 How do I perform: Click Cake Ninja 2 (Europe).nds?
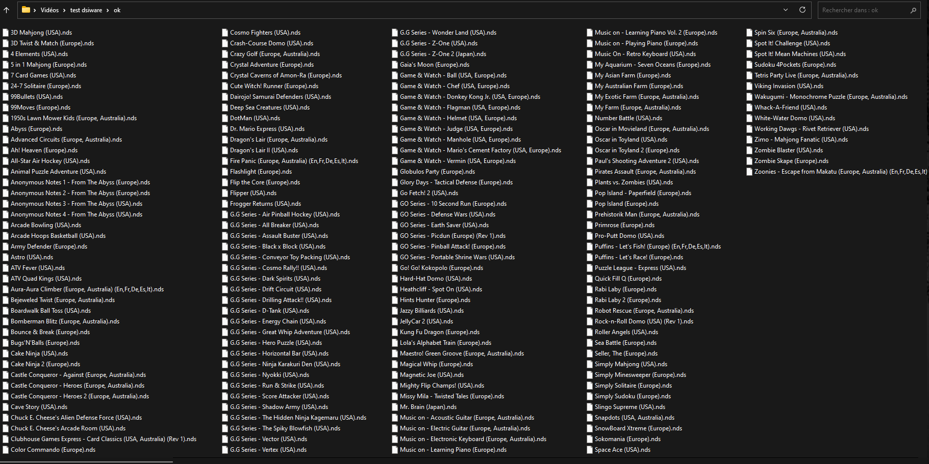click(x=45, y=364)
